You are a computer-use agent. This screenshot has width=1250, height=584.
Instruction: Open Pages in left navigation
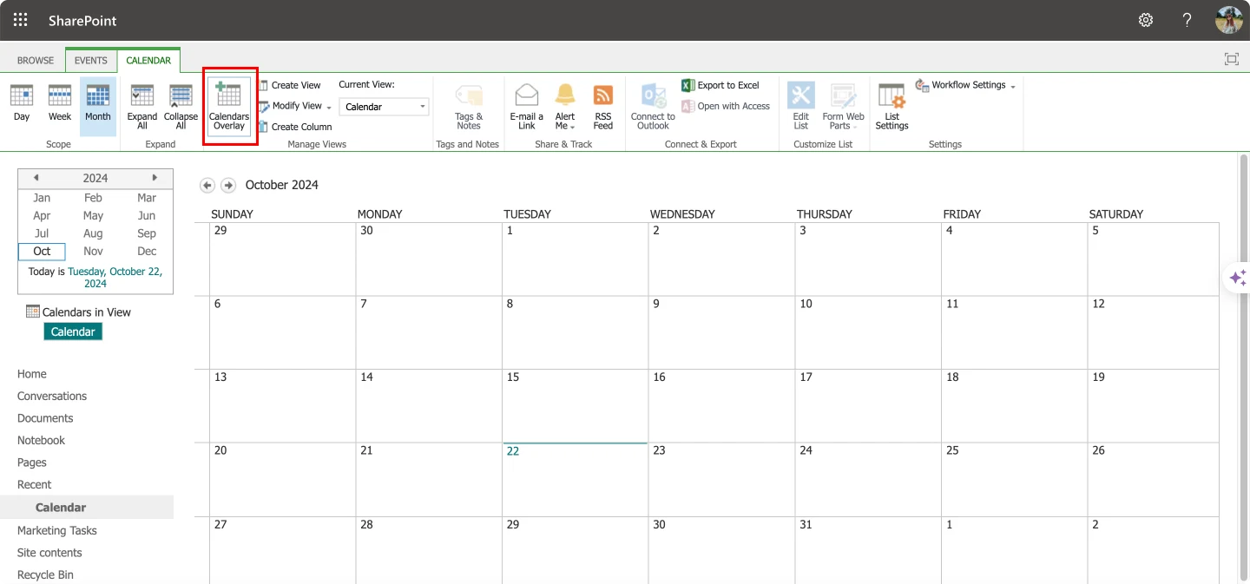click(x=32, y=463)
